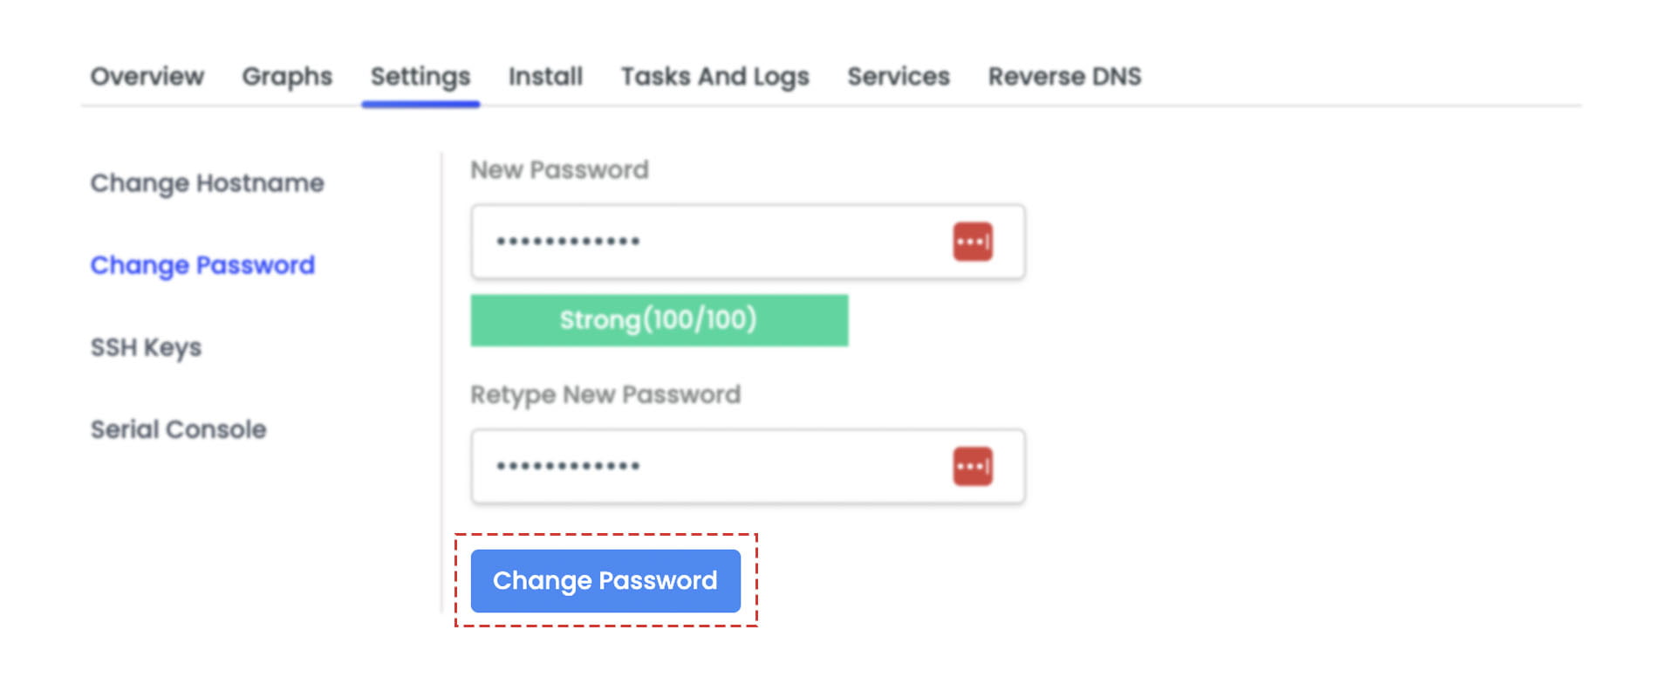Image resolution: width=1654 pixels, height=691 pixels.
Task: Launch the Serial Console section
Action: [178, 428]
